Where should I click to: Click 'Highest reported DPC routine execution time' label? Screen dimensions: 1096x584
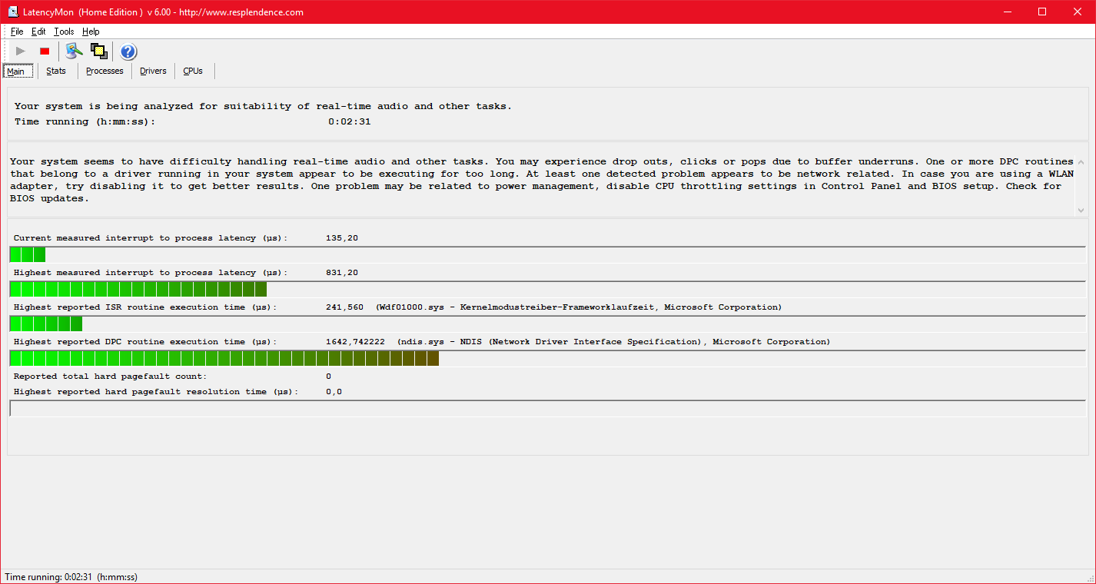pos(145,342)
